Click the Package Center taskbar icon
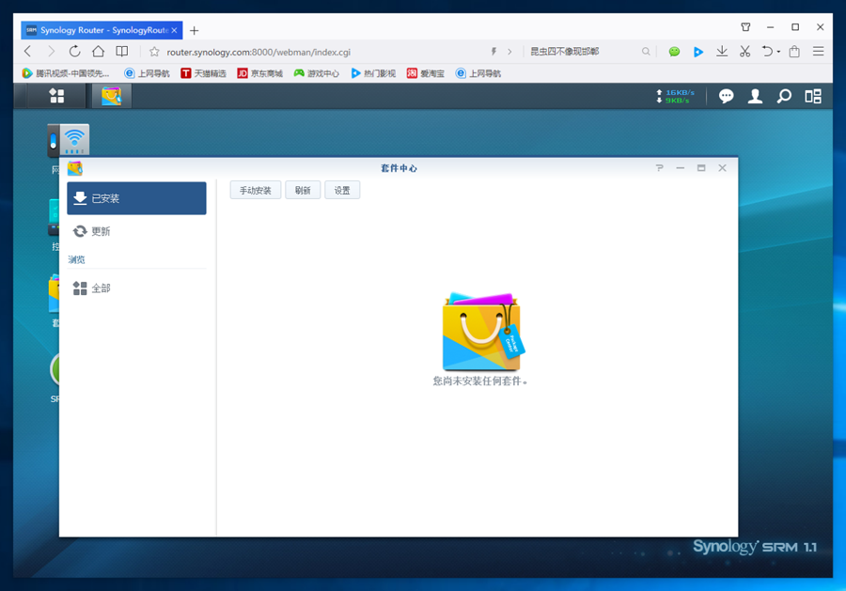Screen dimensions: 846x591 (111, 96)
